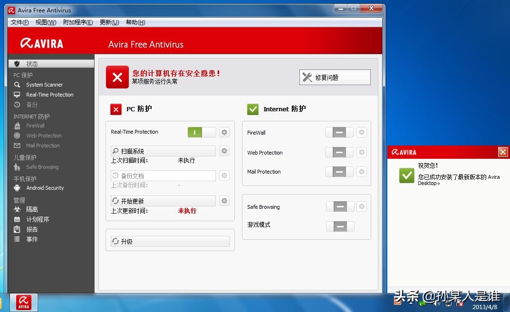Open Real-Time Protection gear settings

(224, 132)
